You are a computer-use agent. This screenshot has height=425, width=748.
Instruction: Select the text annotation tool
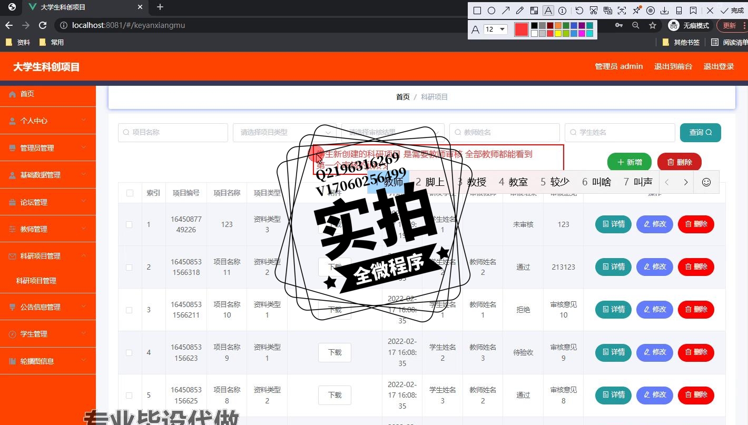pos(548,11)
